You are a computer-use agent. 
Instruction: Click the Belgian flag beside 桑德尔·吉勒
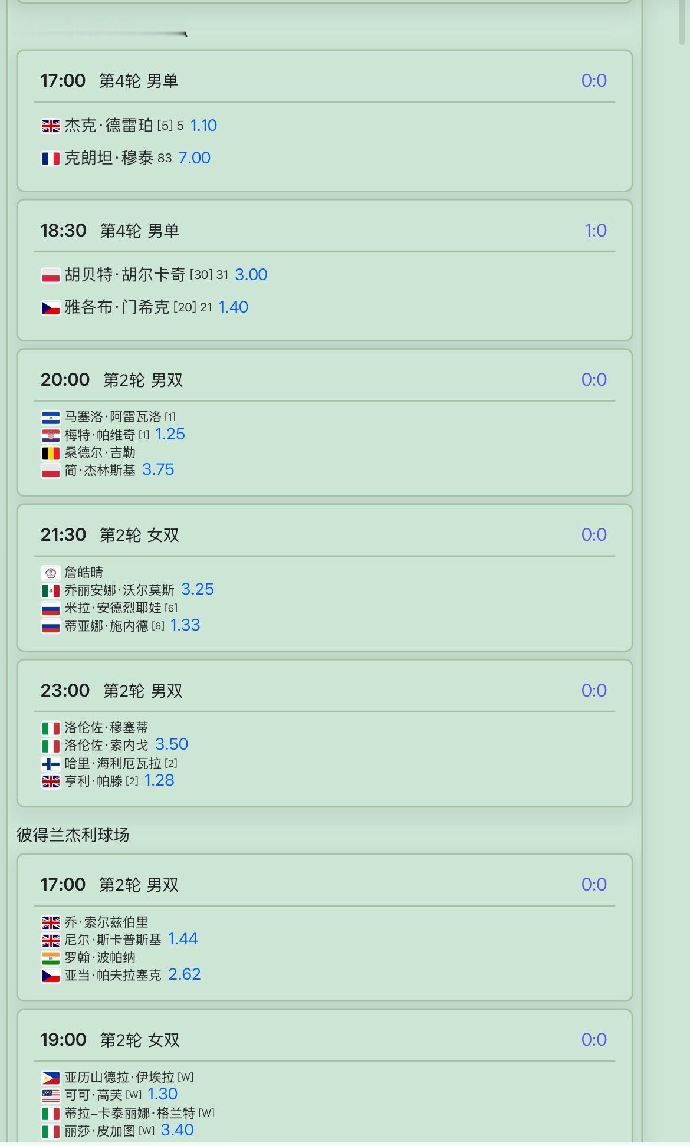point(51,453)
